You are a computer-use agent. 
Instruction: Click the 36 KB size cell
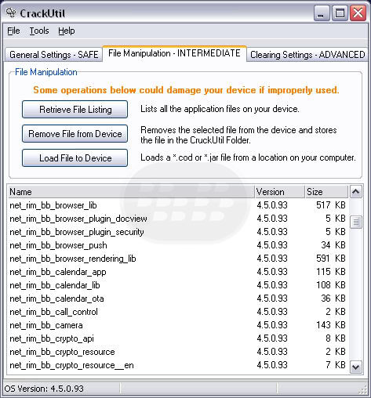pyautogui.click(x=333, y=298)
